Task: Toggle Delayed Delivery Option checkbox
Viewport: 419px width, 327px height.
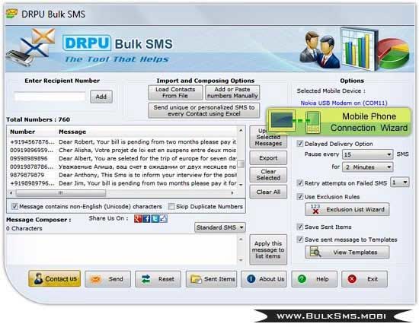Action: [300, 144]
